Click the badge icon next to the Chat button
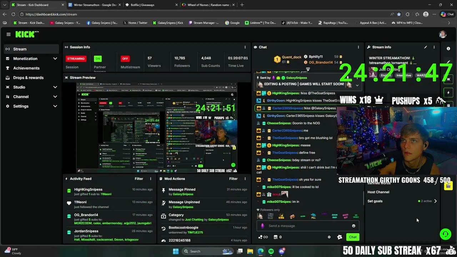This screenshot has height=257, width=457. [340, 237]
